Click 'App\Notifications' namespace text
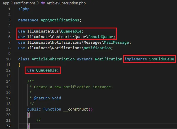This screenshot has width=177, height=129. pyautogui.click(x=60, y=20)
